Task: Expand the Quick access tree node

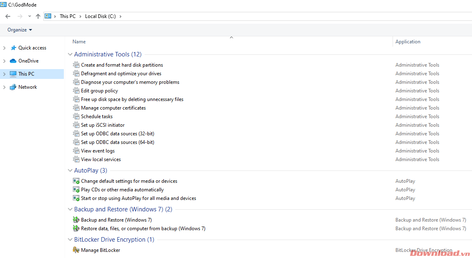Action: [x=5, y=48]
